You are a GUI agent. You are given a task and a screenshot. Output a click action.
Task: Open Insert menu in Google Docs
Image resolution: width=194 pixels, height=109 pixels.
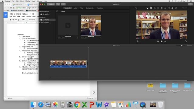[x=23, y=16]
